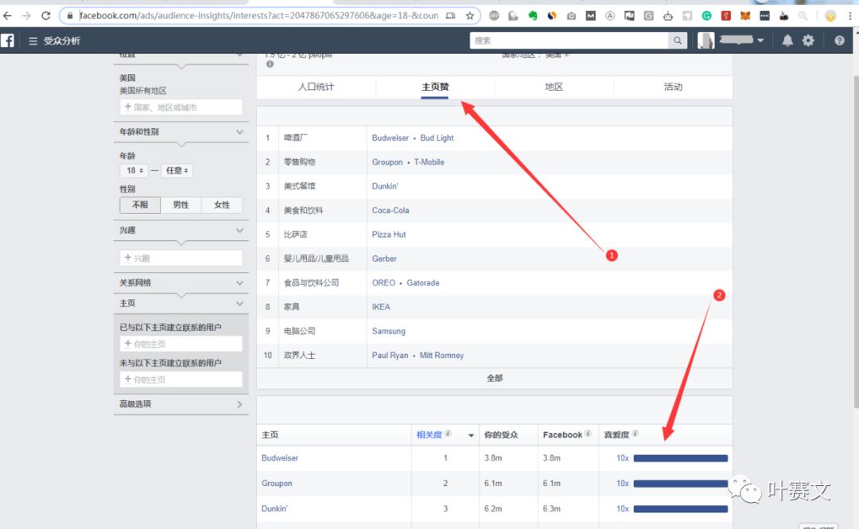This screenshot has width=859, height=529.
Task: Click Budweiser affinity bar
Action: (680, 458)
